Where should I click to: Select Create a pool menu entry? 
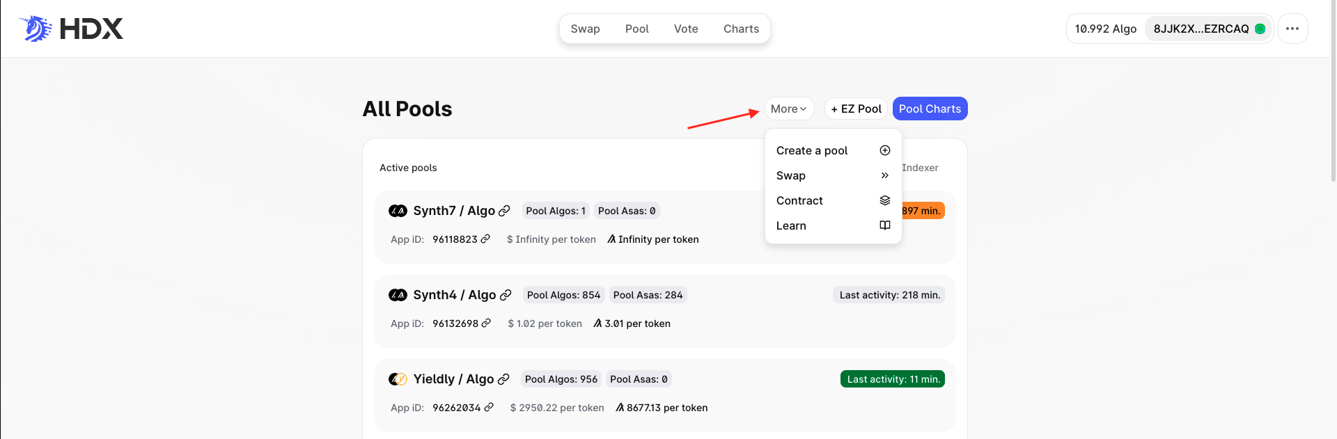tap(833, 150)
